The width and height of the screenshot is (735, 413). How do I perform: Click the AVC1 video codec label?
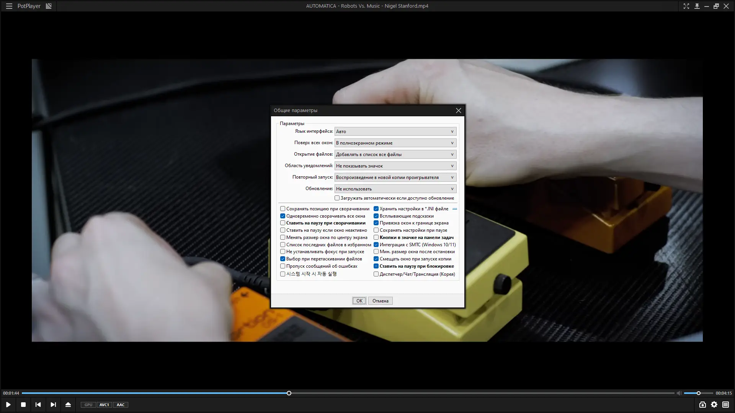click(x=104, y=405)
